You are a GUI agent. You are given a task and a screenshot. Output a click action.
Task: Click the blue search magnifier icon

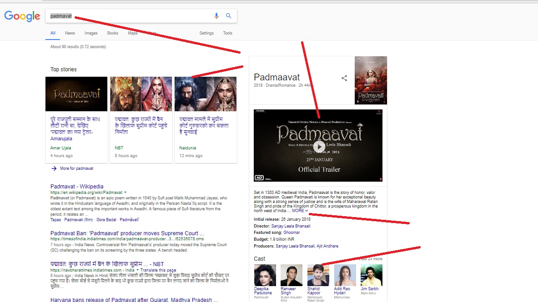click(x=229, y=16)
